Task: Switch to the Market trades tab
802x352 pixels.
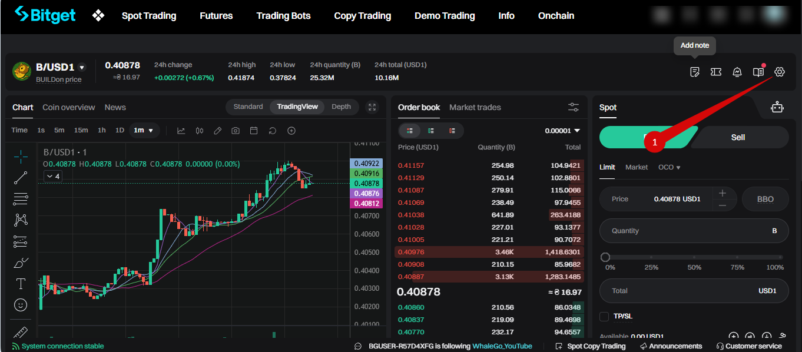Action: 475,107
